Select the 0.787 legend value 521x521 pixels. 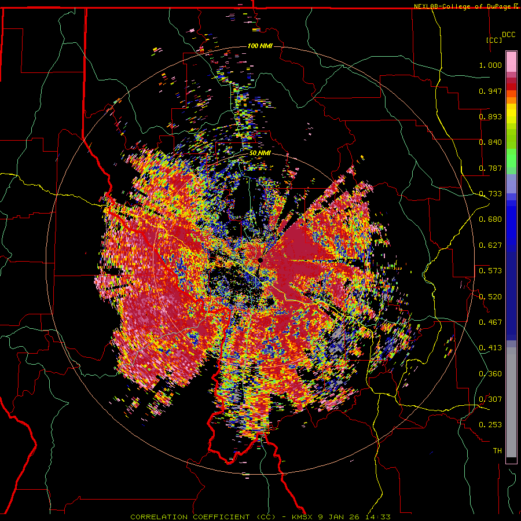point(490,168)
